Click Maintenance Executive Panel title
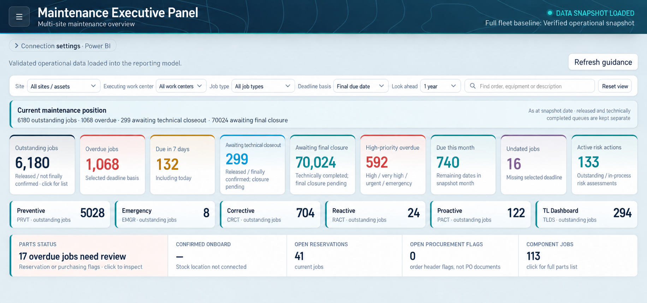Screen dimensions: 647x303 (118, 13)
